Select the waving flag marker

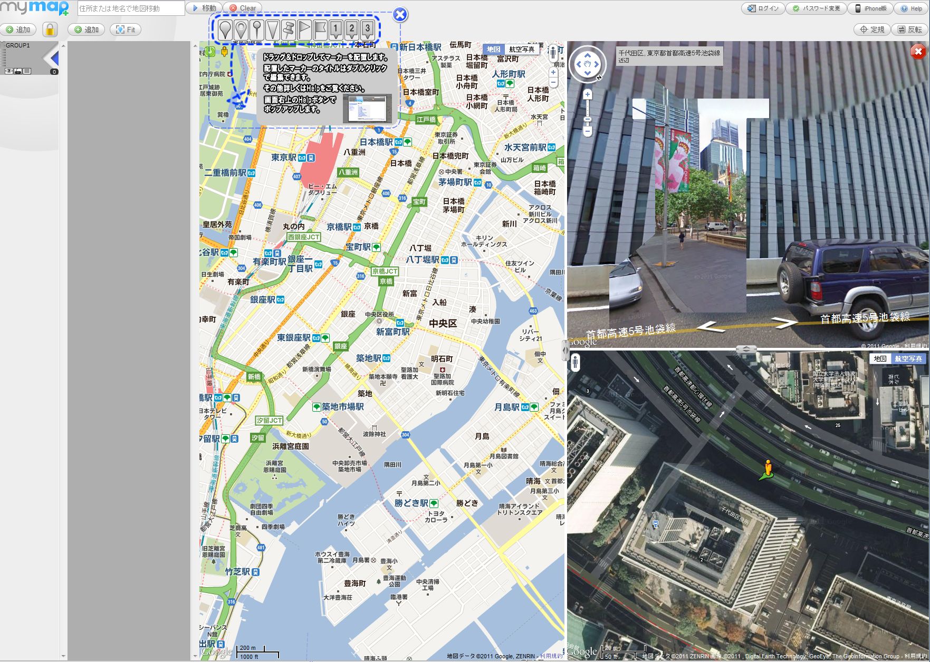[x=320, y=29]
